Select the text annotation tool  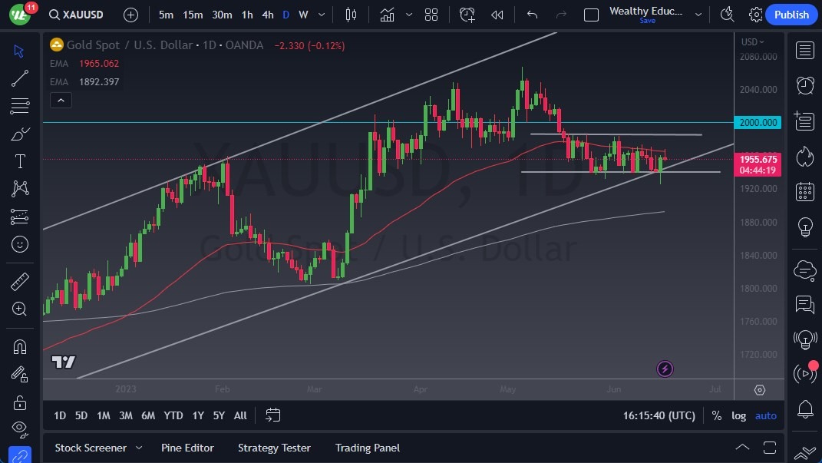tap(19, 161)
